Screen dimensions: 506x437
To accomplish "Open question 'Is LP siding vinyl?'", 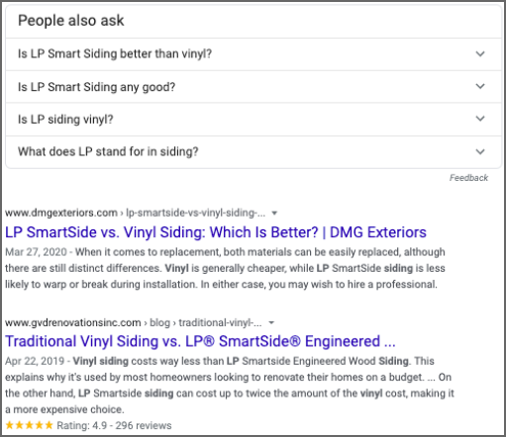I will click(x=253, y=120).
